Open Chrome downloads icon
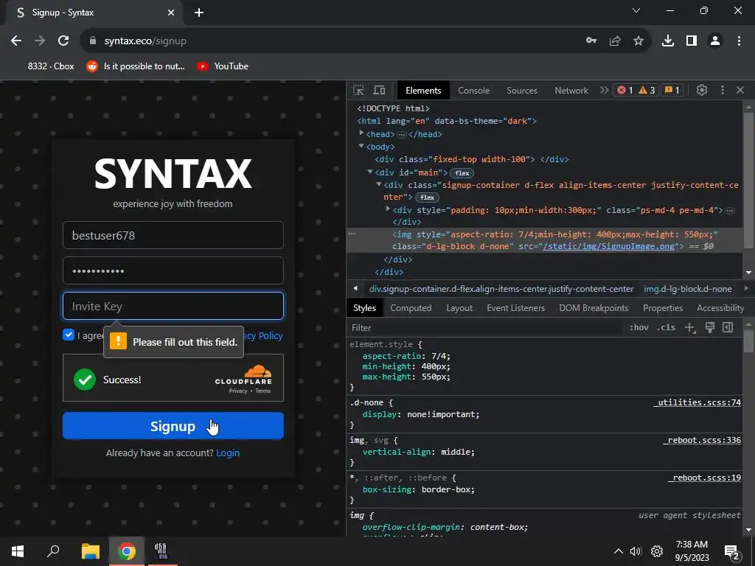The image size is (755, 566). click(667, 41)
